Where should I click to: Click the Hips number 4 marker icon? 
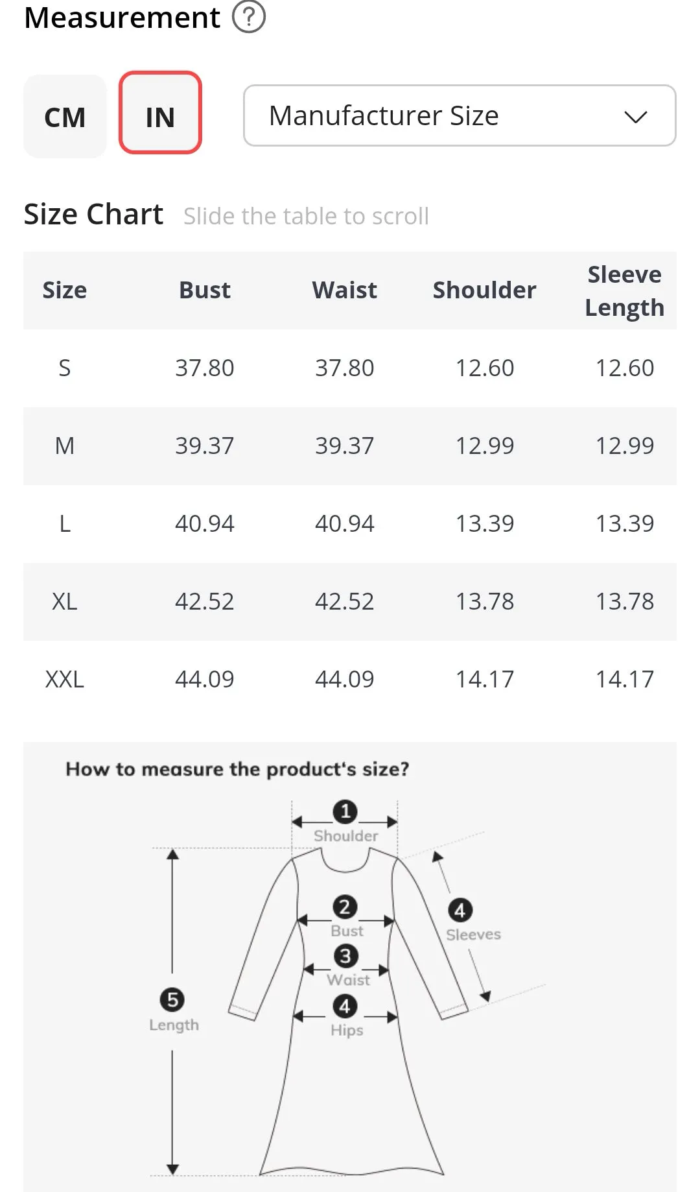point(345,1006)
